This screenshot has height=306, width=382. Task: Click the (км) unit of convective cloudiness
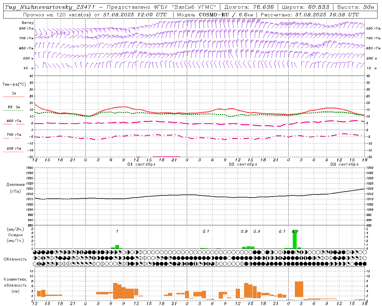[16, 291]
